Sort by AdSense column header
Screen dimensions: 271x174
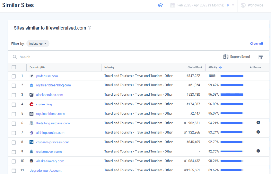[x=255, y=67]
